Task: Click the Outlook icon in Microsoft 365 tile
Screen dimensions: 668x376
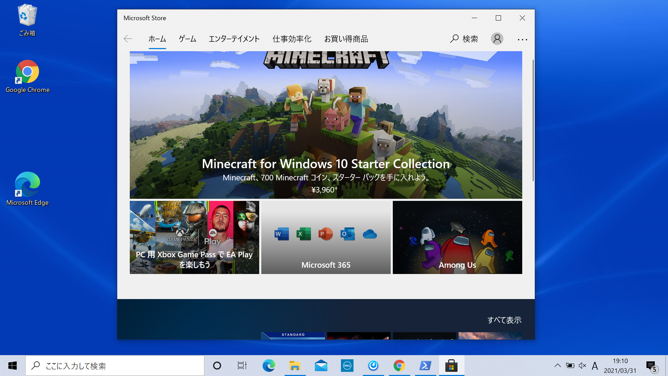Action: coord(348,234)
